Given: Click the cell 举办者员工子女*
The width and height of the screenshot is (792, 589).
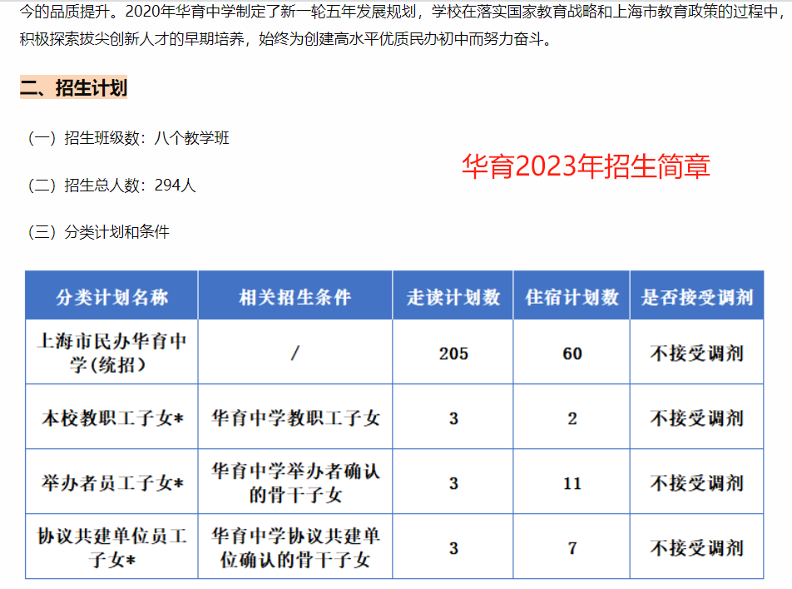Looking at the screenshot, I should coord(111,483).
